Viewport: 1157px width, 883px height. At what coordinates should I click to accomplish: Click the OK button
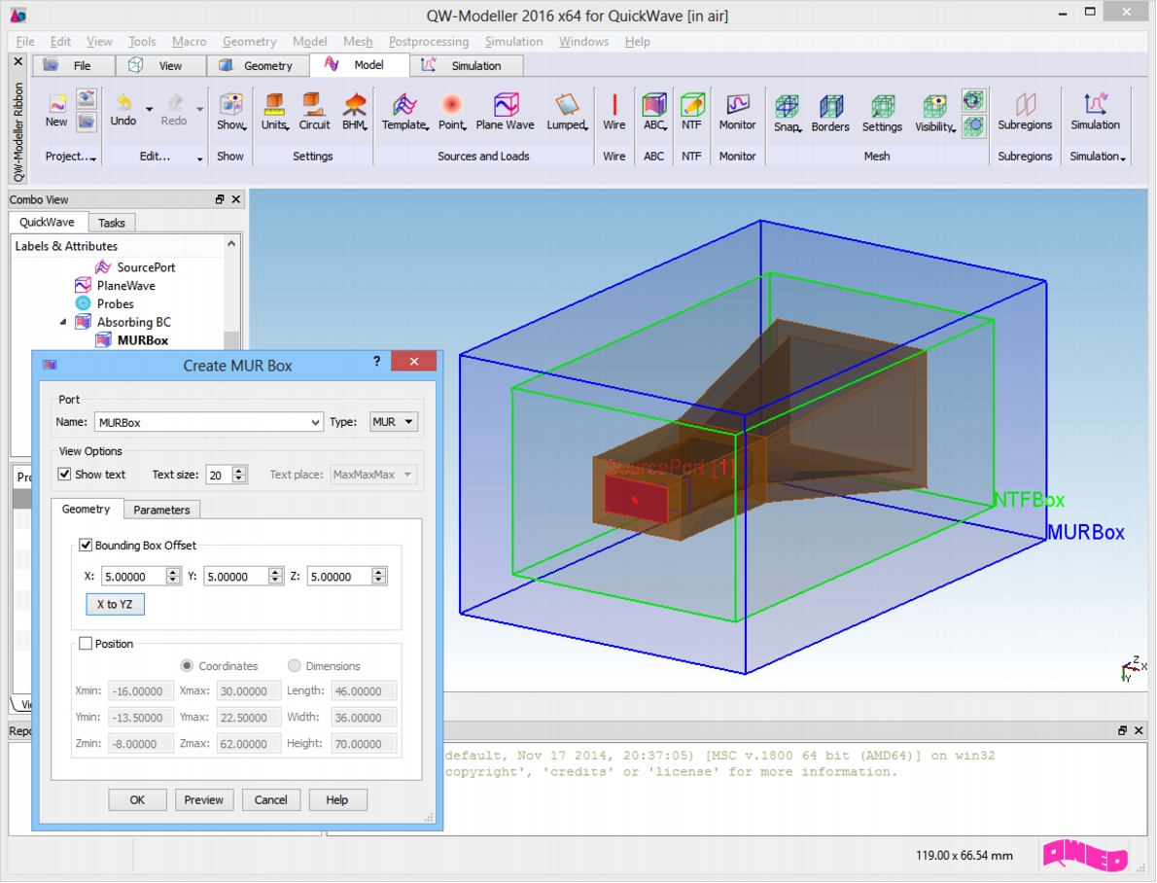click(x=137, y=799)
